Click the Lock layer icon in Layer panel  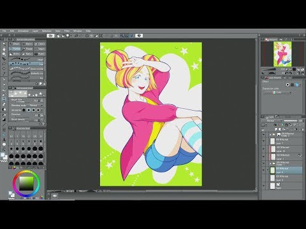pyautogui.click(x=286, y=125)
